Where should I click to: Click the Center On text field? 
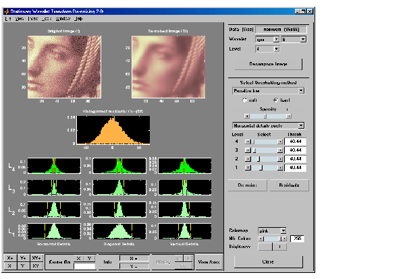pos(84,266)
